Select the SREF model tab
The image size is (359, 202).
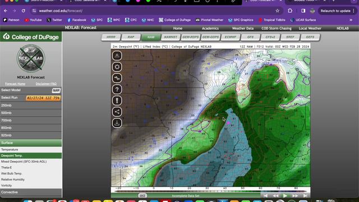pyautogui.click(x=291, y=37)
